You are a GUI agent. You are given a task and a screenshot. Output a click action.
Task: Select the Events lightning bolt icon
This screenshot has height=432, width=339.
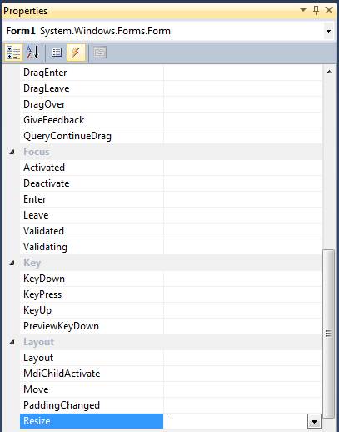76,53
